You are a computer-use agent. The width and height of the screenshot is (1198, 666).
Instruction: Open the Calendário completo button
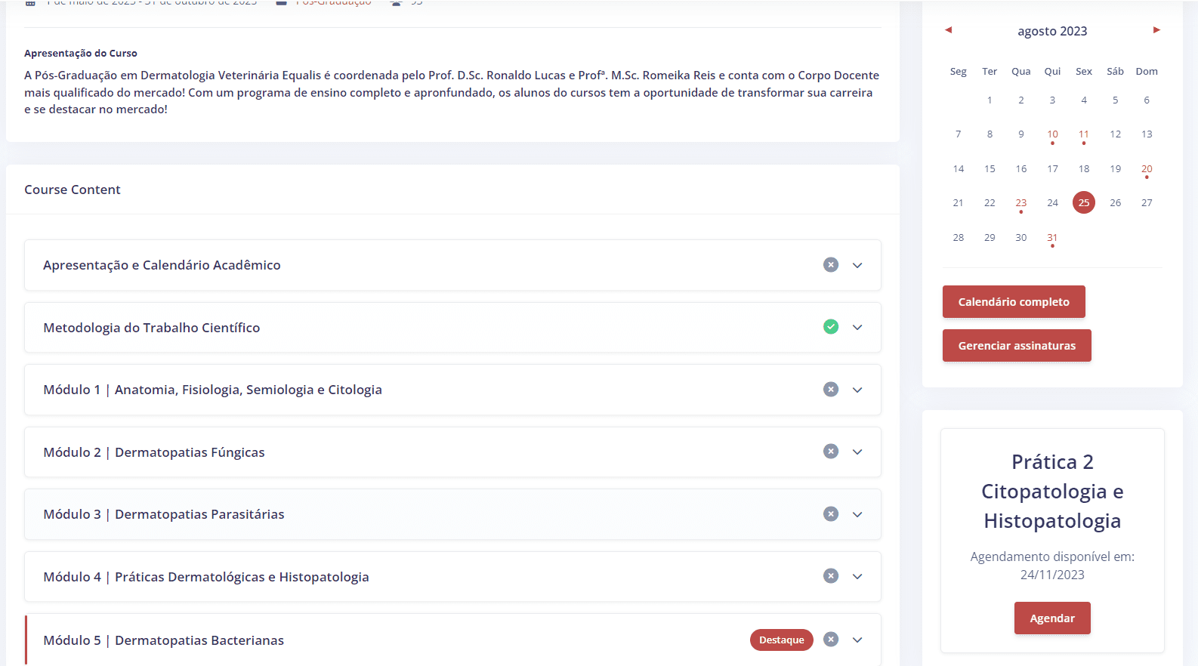click(1013, 302)
